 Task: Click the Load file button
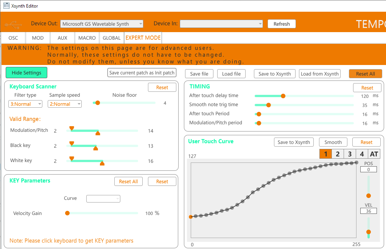[231, 74]
